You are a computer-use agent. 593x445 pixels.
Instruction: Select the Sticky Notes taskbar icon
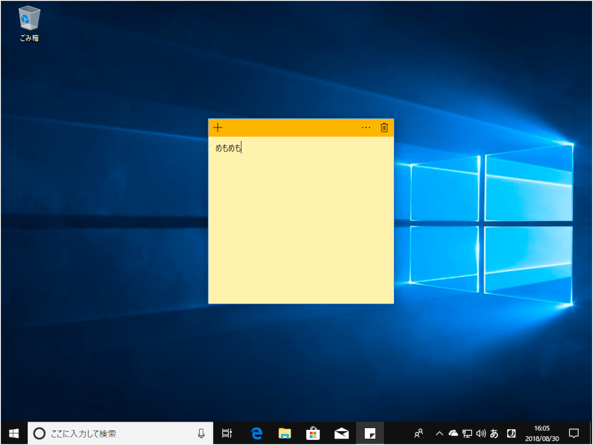370,433
